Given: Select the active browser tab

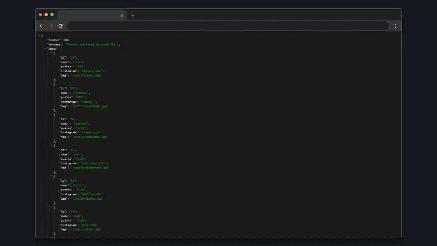Looking at the screenshot, I should pyautogui.click(x=89, y=15).
